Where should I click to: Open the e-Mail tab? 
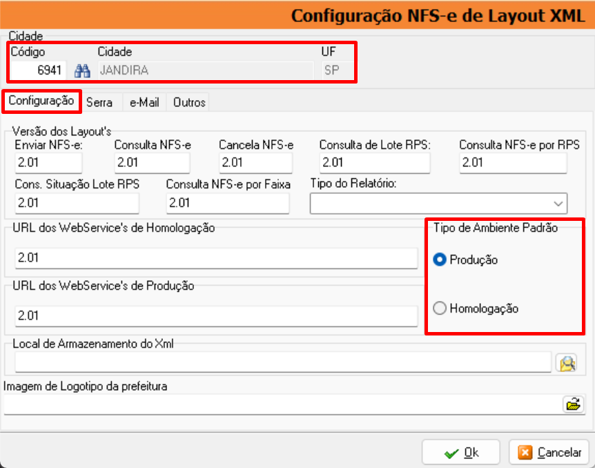click(x=144, y=102)
